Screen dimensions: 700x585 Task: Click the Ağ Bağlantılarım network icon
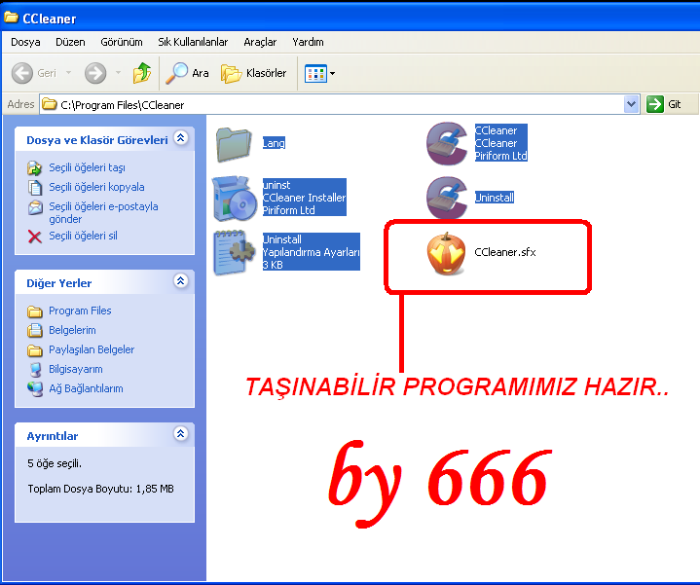tap(35, 389)
